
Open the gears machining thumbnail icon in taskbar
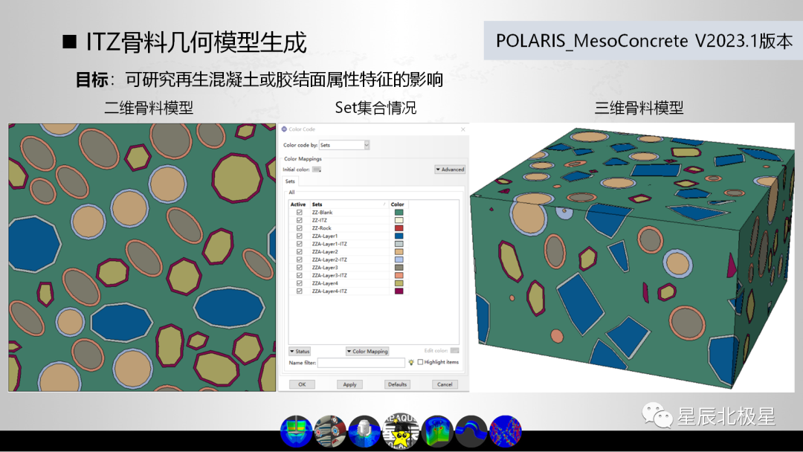click(331, 431)
